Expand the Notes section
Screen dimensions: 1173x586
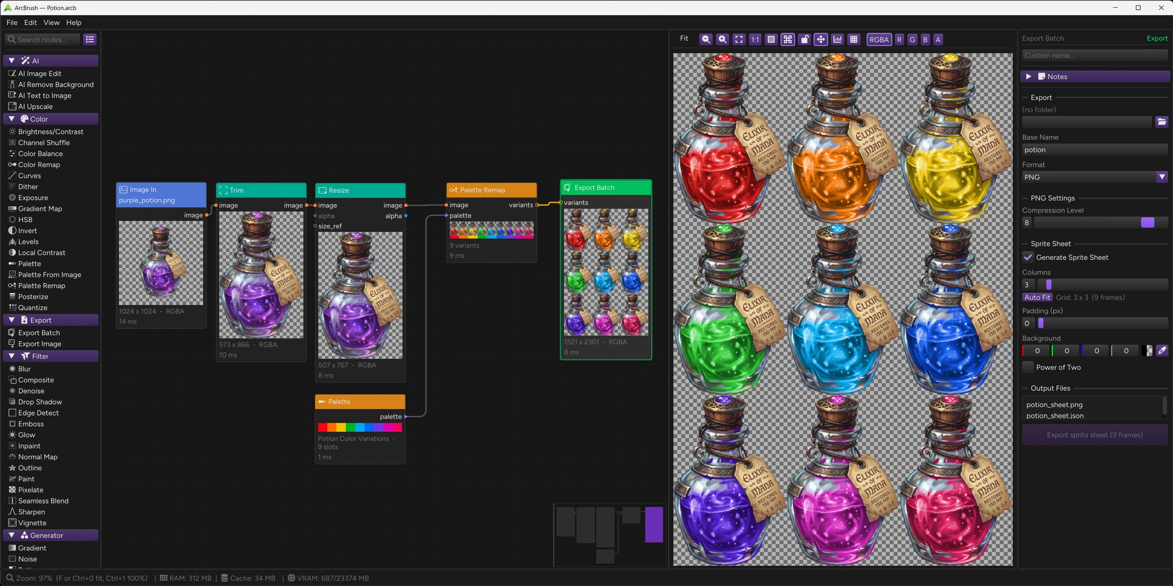point(1028,76)
